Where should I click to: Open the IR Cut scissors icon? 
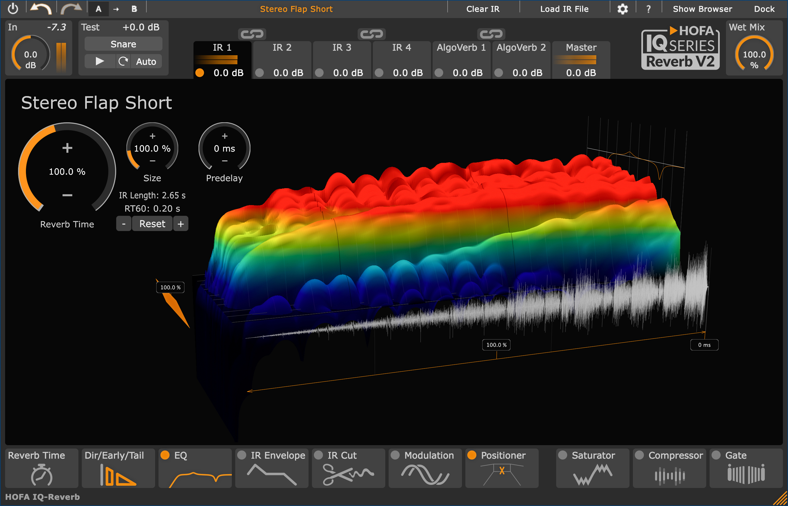pyautogui.click(x=348, y=474)
